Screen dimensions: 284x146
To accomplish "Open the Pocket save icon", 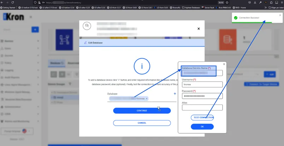I will [250, 2].
